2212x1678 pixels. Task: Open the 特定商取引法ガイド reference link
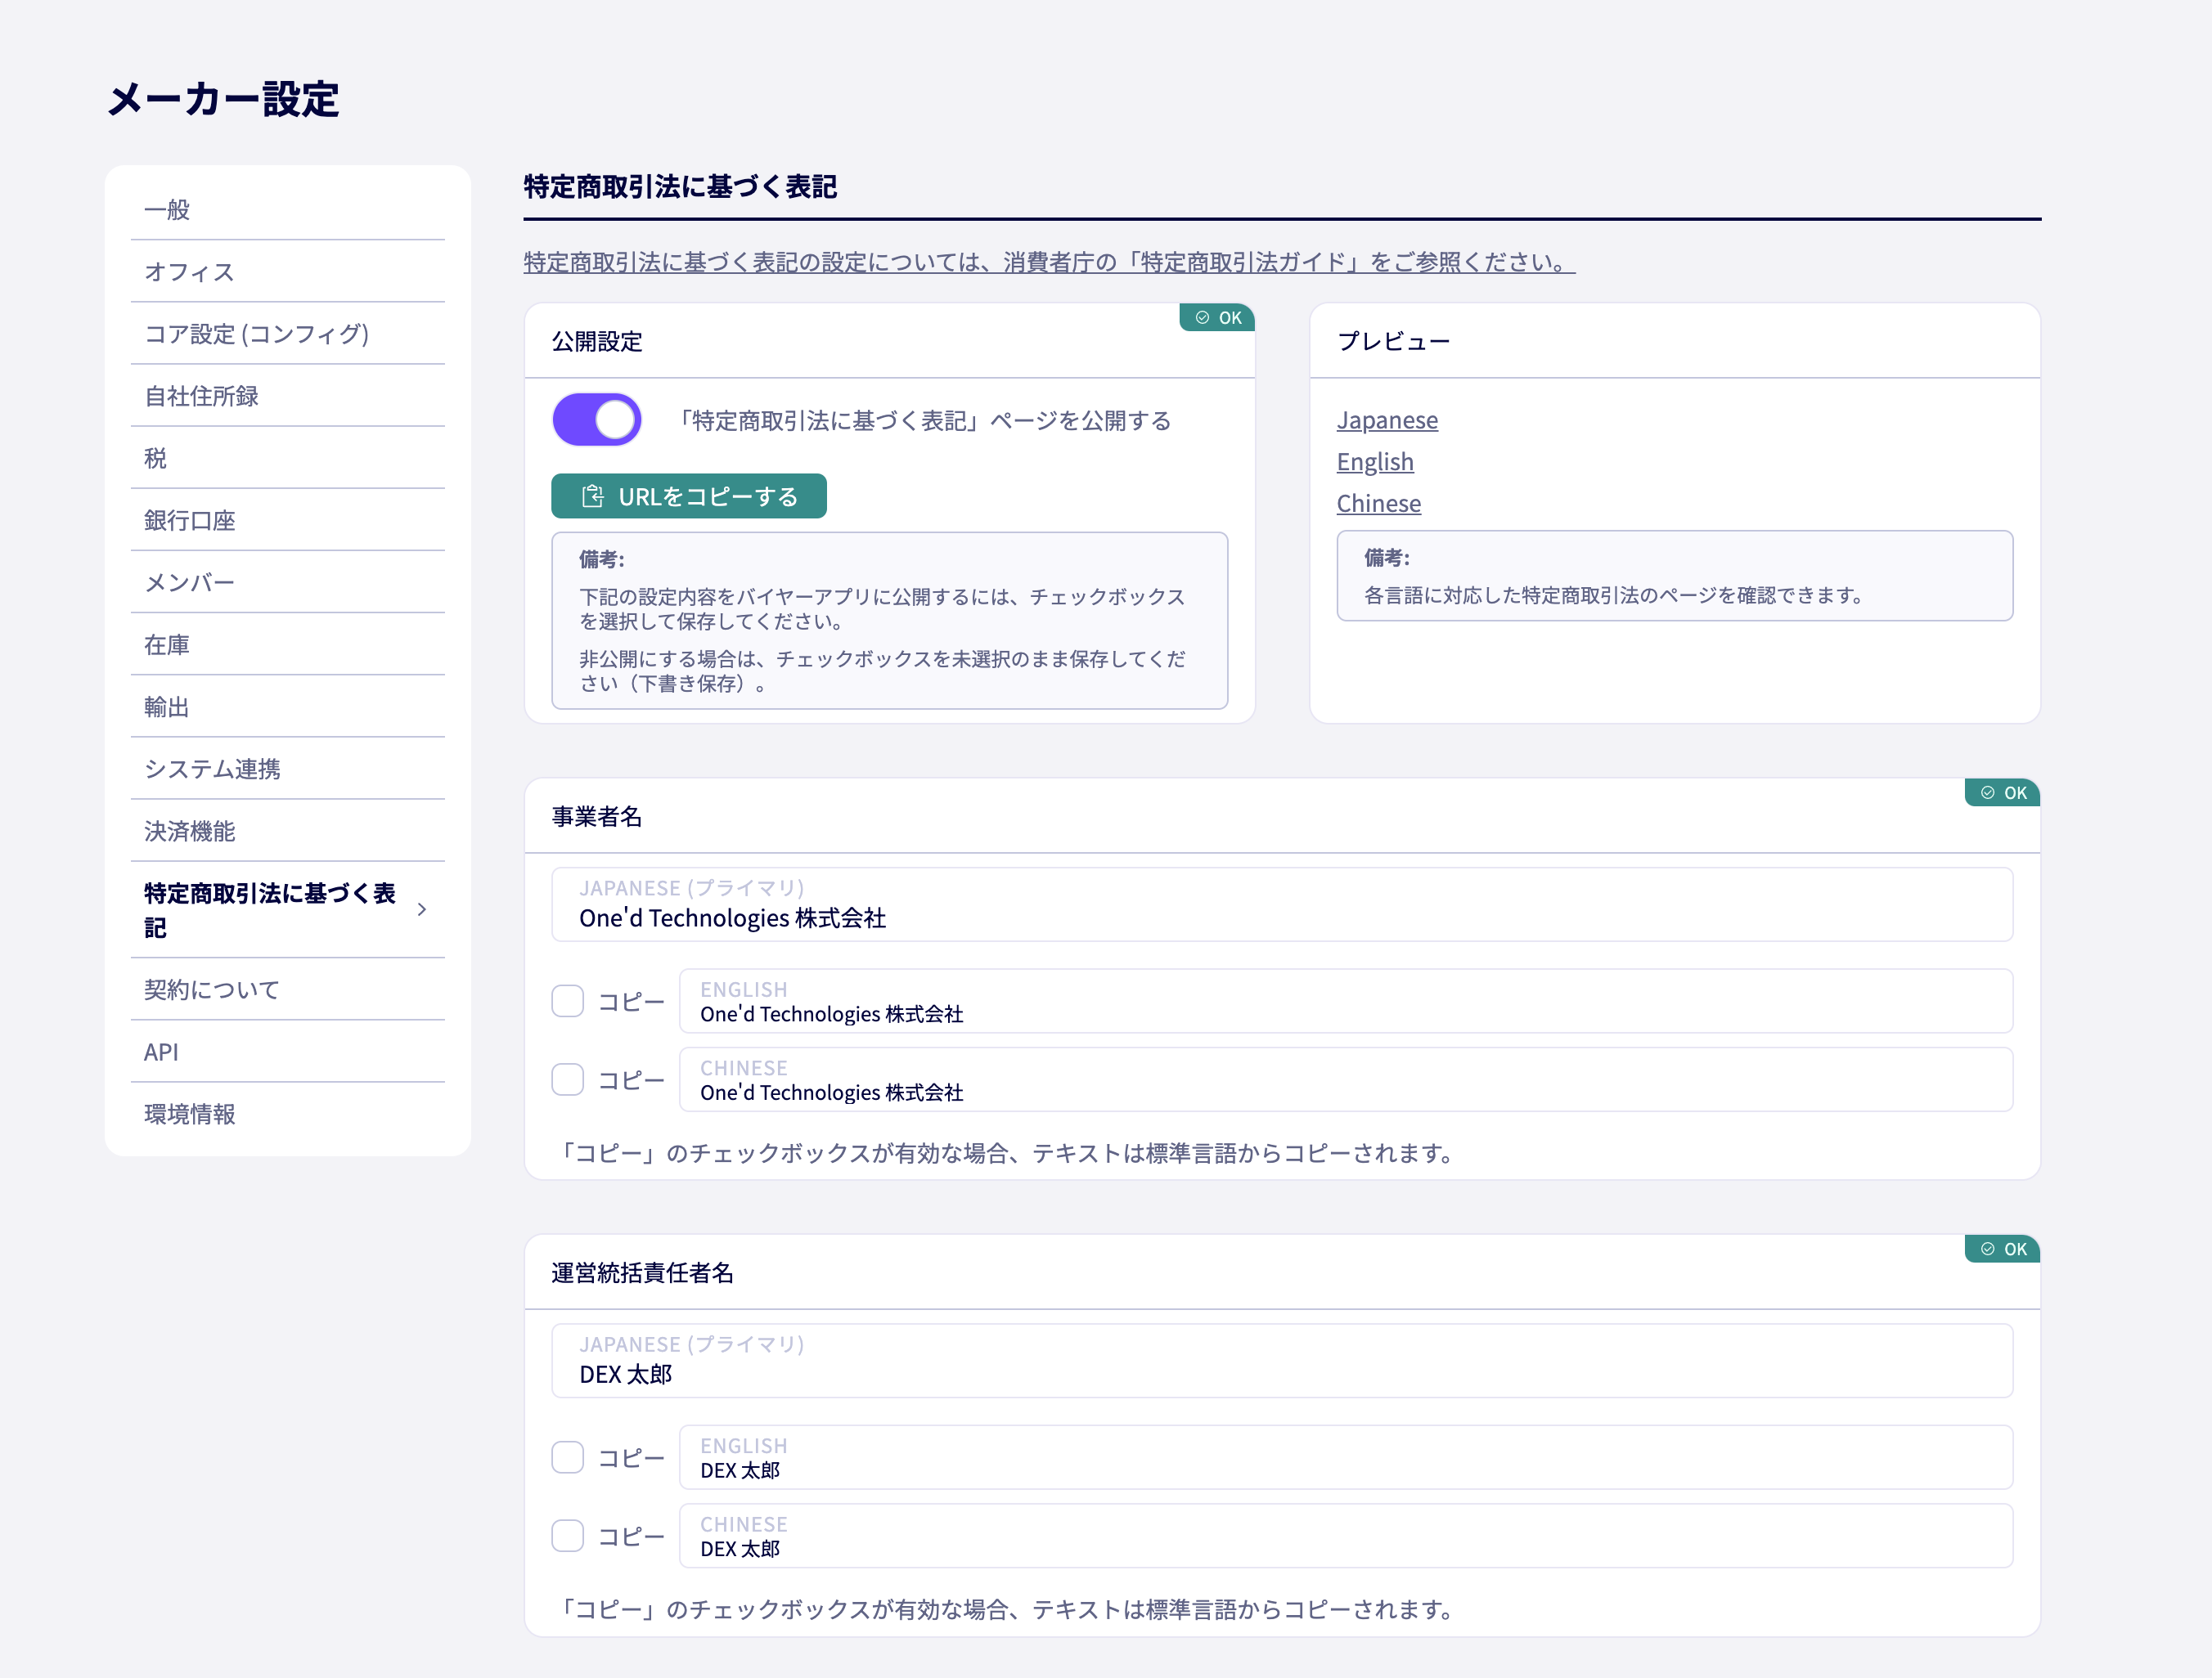pos(1049,262)
